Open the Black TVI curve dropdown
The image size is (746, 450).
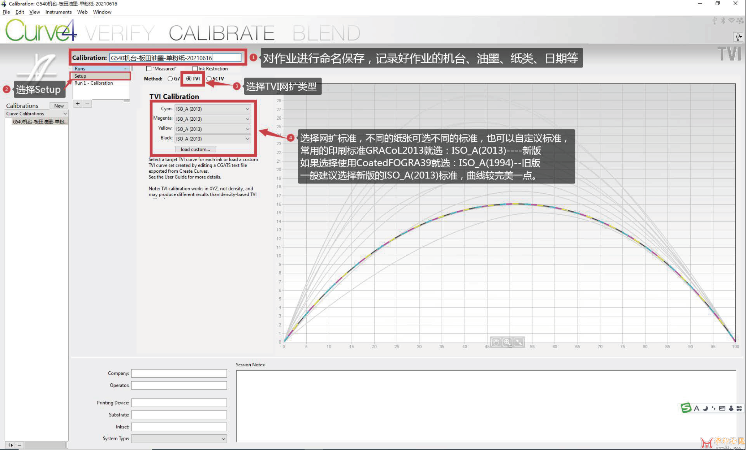point(213,139)
